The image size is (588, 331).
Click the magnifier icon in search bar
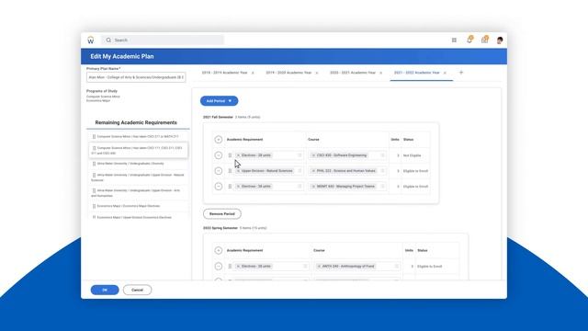pyautogui.click(x=108, y=40)
